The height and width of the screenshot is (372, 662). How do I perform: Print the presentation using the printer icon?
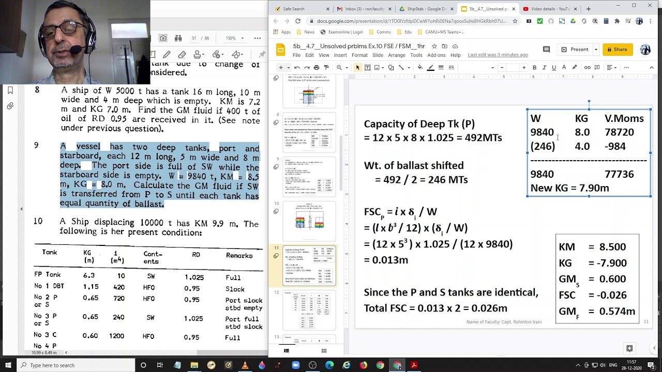pos(317,68)
